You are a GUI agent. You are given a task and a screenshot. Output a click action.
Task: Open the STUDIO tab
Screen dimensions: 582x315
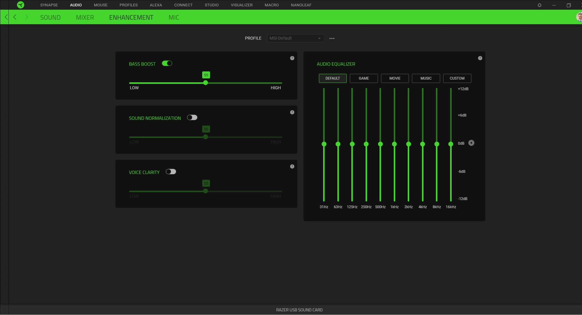(x=212, y=5)
